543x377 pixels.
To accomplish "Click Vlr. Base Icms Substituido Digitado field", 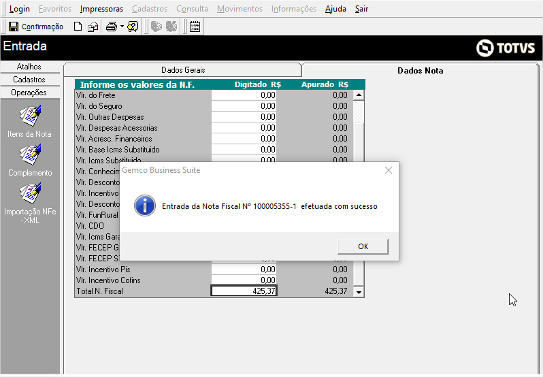I will tap(244, 150).
